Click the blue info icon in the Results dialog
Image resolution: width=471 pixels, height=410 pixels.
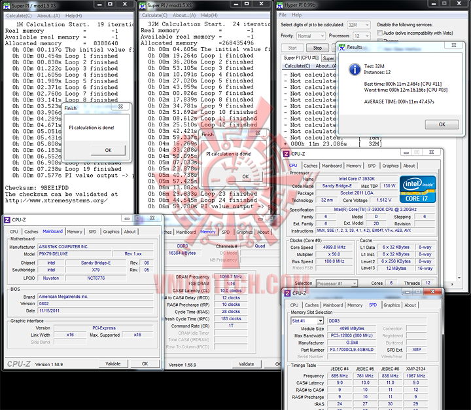pyautogui.click(x=355, y=69)
